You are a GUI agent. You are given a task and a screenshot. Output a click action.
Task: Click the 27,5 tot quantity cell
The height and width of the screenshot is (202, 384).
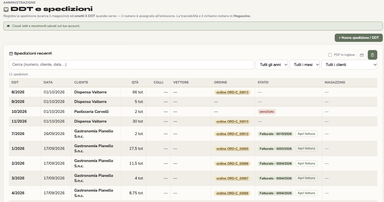(x=136, y=148)
